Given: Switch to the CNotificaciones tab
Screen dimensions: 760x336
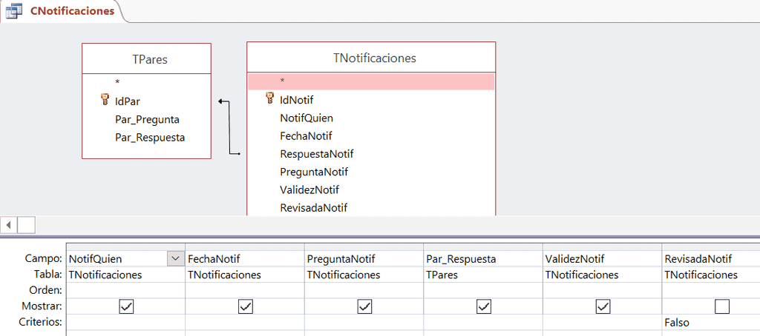Looking at the screenshot, I should click(72, 11).
